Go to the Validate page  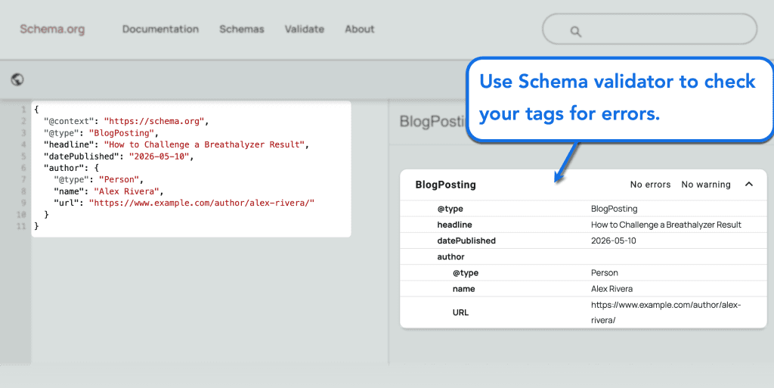305,29
